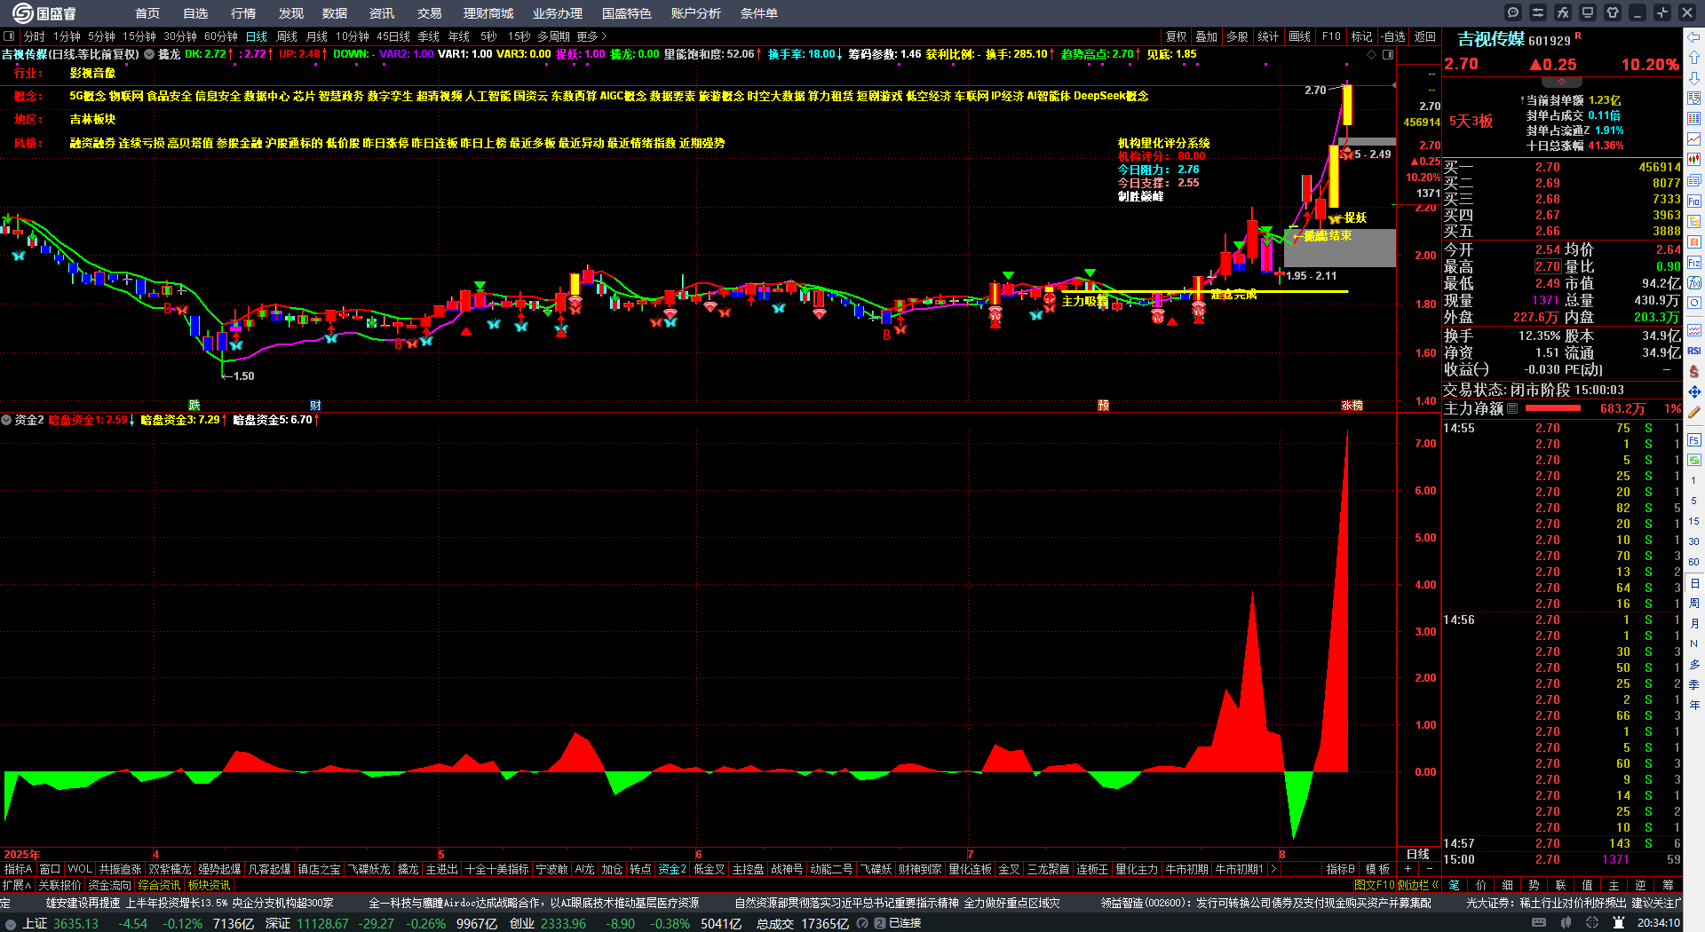Select the 笔 tick detail tab

1455,885
